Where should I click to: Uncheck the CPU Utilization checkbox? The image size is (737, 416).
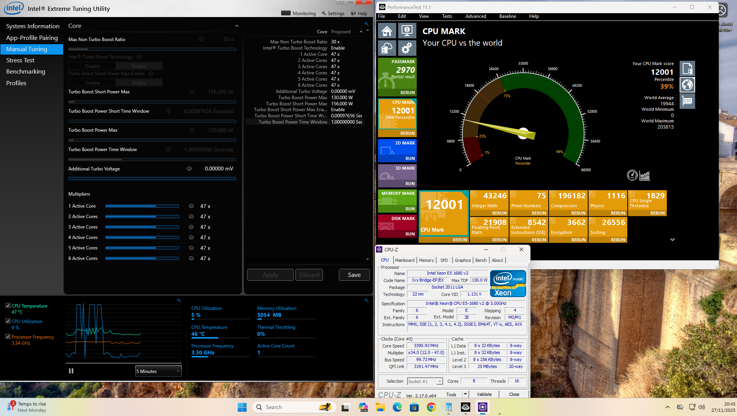pyautogui.click(x=8, y=321)
